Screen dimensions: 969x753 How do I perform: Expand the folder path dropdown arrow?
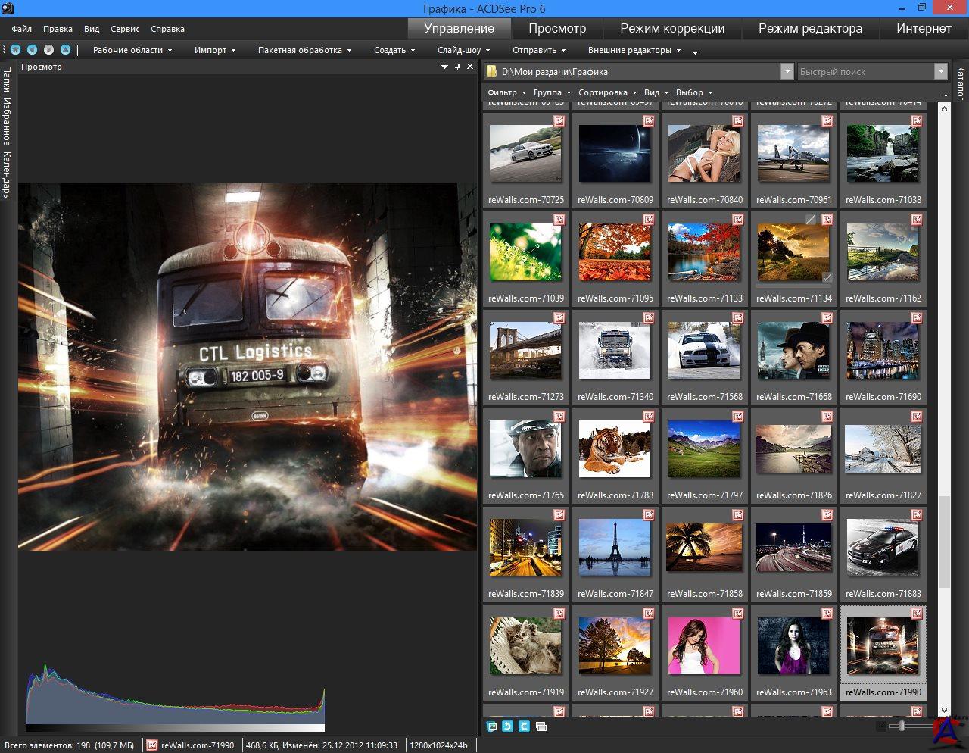point(785,71)
